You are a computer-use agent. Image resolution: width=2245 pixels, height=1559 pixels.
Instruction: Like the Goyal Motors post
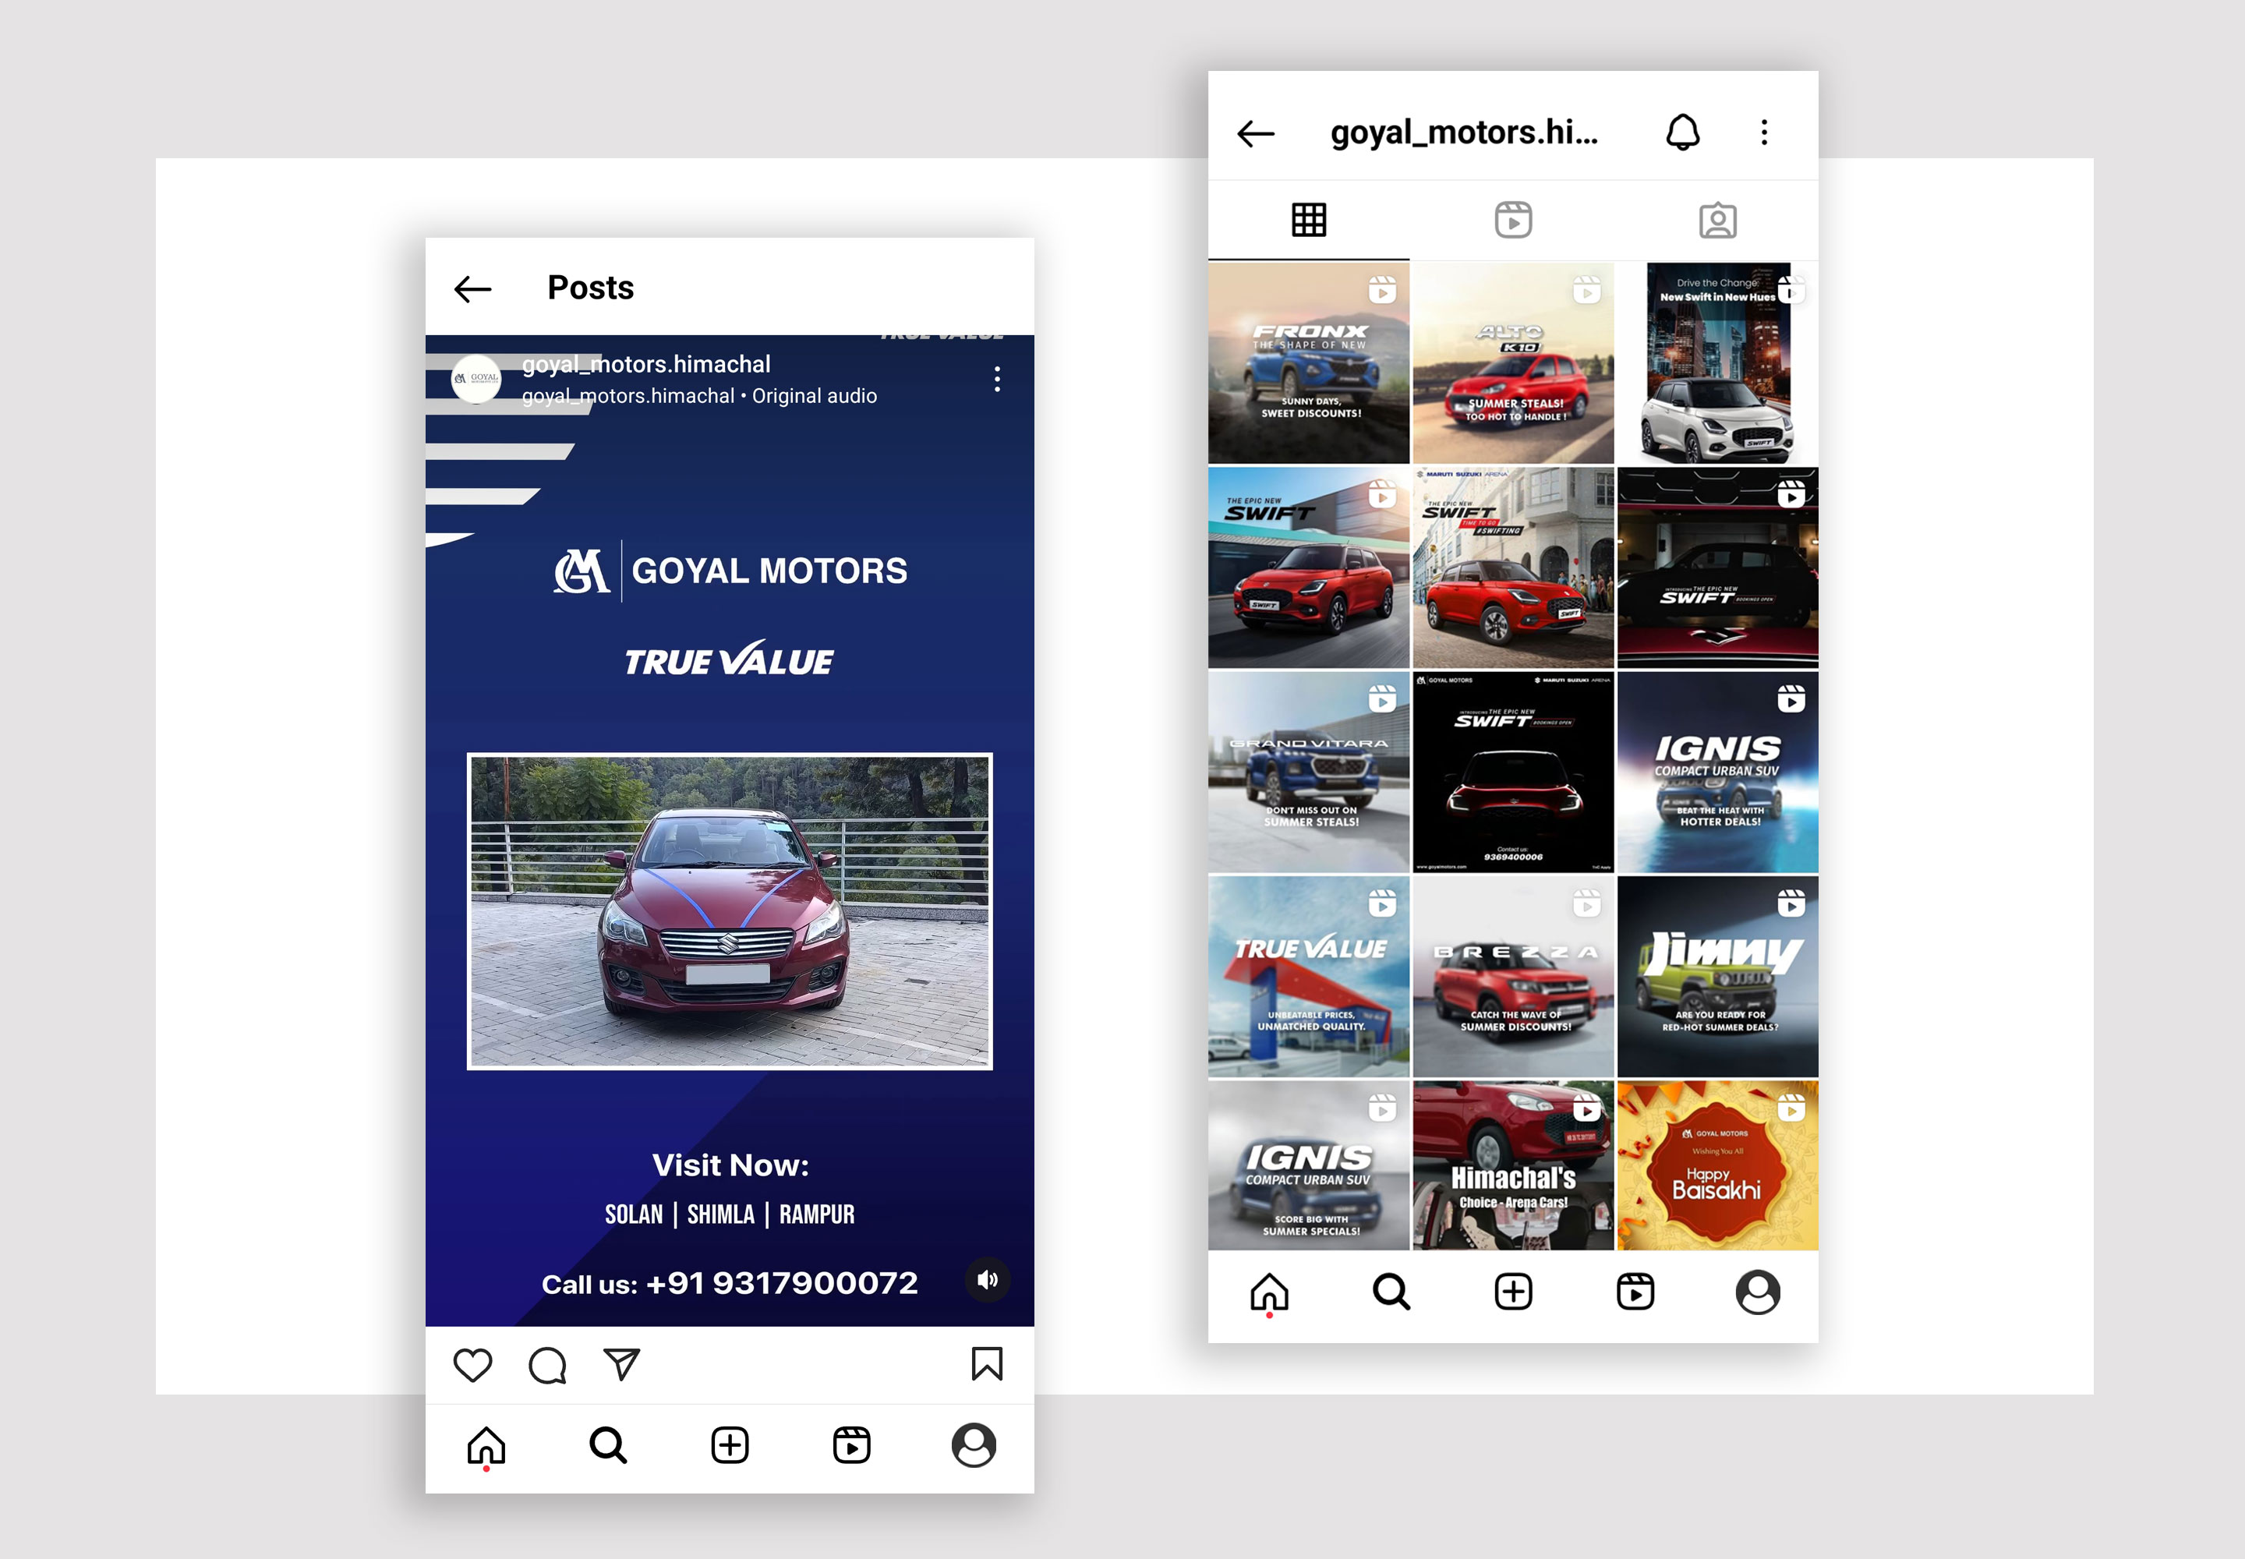473,1365
